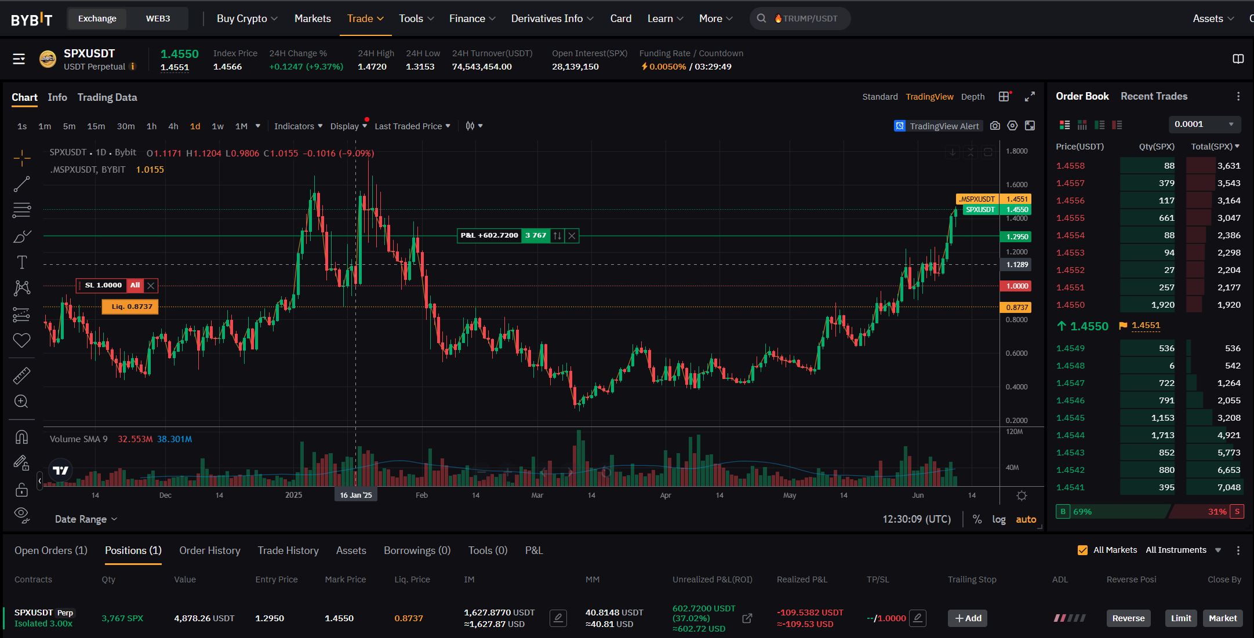Show both bids and asks order book view
This screenshot has width=1254, height=638.
tap(1064, 125)
